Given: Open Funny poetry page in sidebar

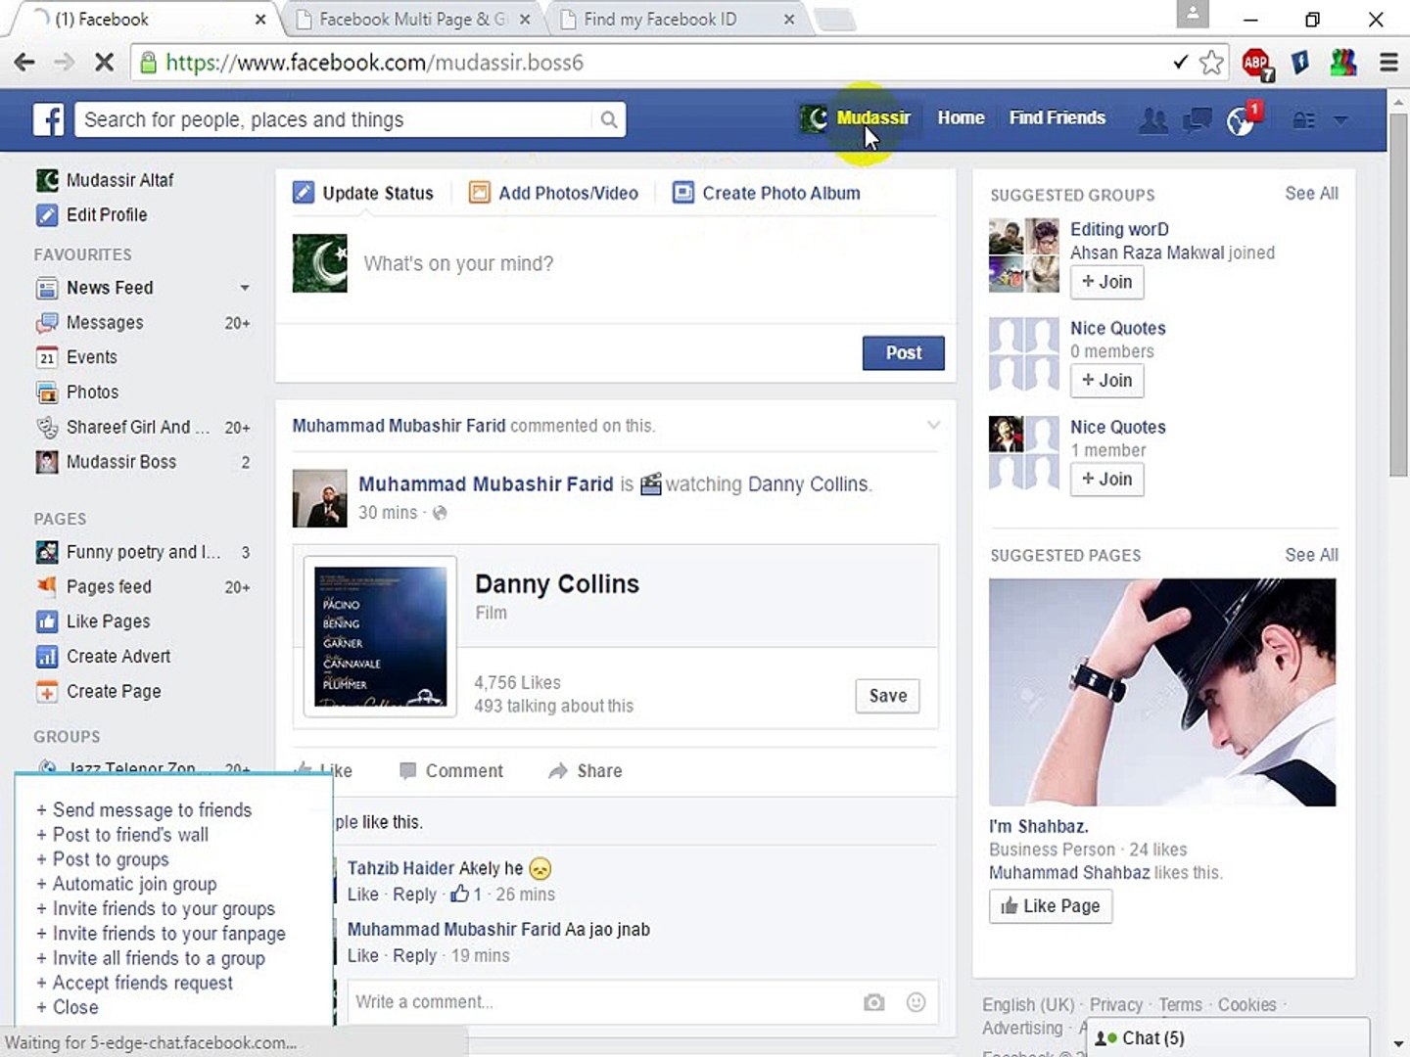Looking at the screenshot, I should (x=142, y=552).
